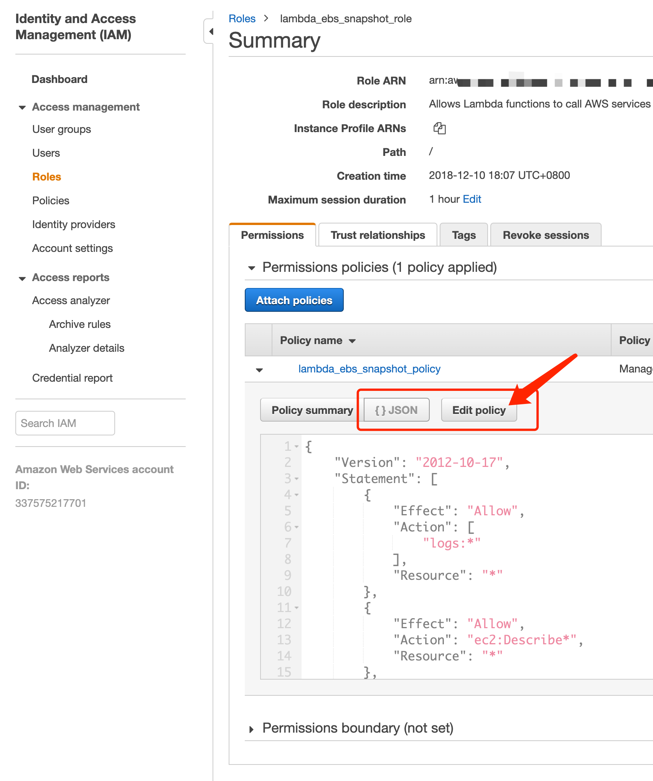Click the Edit policy button
This screenshot has width=653, height=781.
tap(479, 410)
